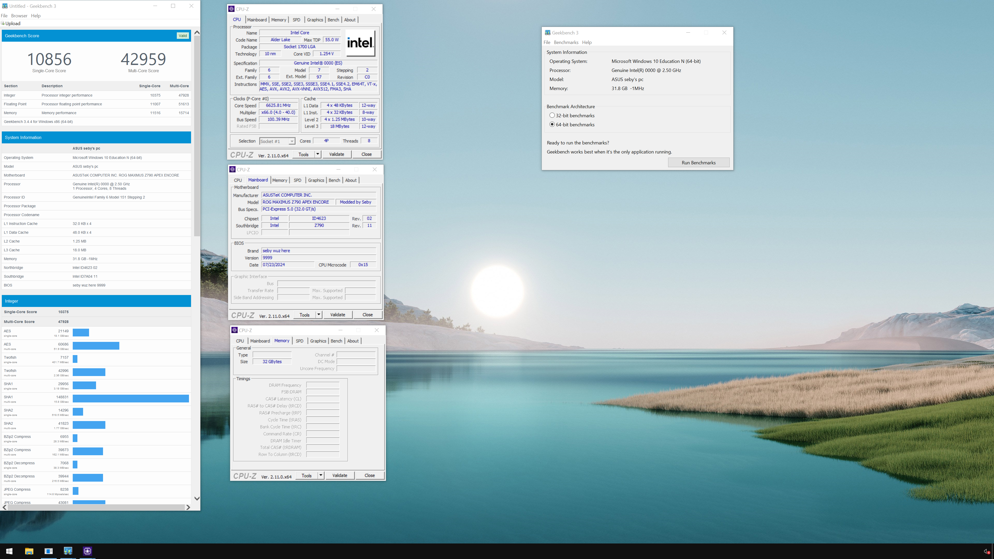Viewport: 994px width, 559px height.
Task: Minimize the Geekbench results window
Action: tap(155, 6)
